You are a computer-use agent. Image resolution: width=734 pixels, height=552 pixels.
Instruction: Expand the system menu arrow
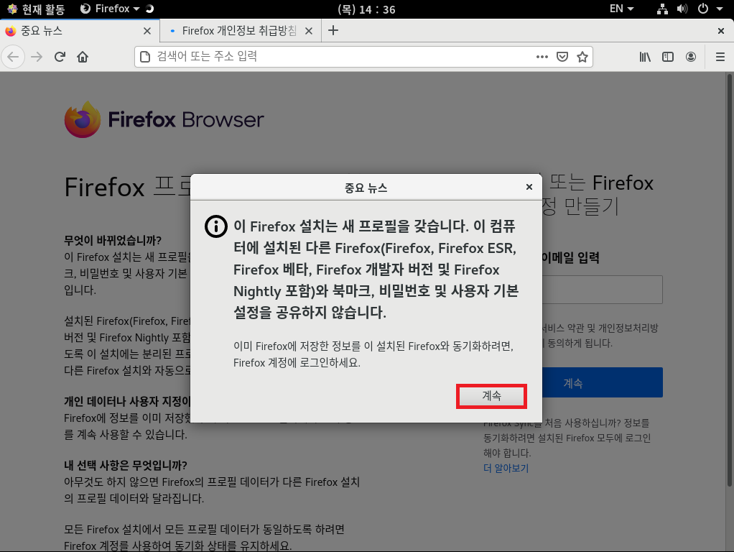coord(720,9)
